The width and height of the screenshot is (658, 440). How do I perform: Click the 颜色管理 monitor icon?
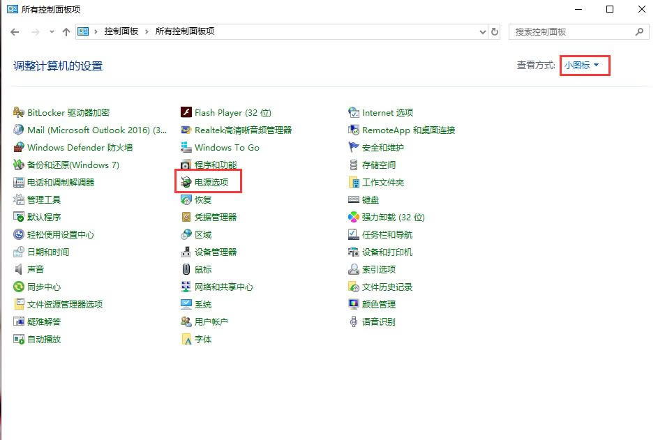(x=354, y=304)
